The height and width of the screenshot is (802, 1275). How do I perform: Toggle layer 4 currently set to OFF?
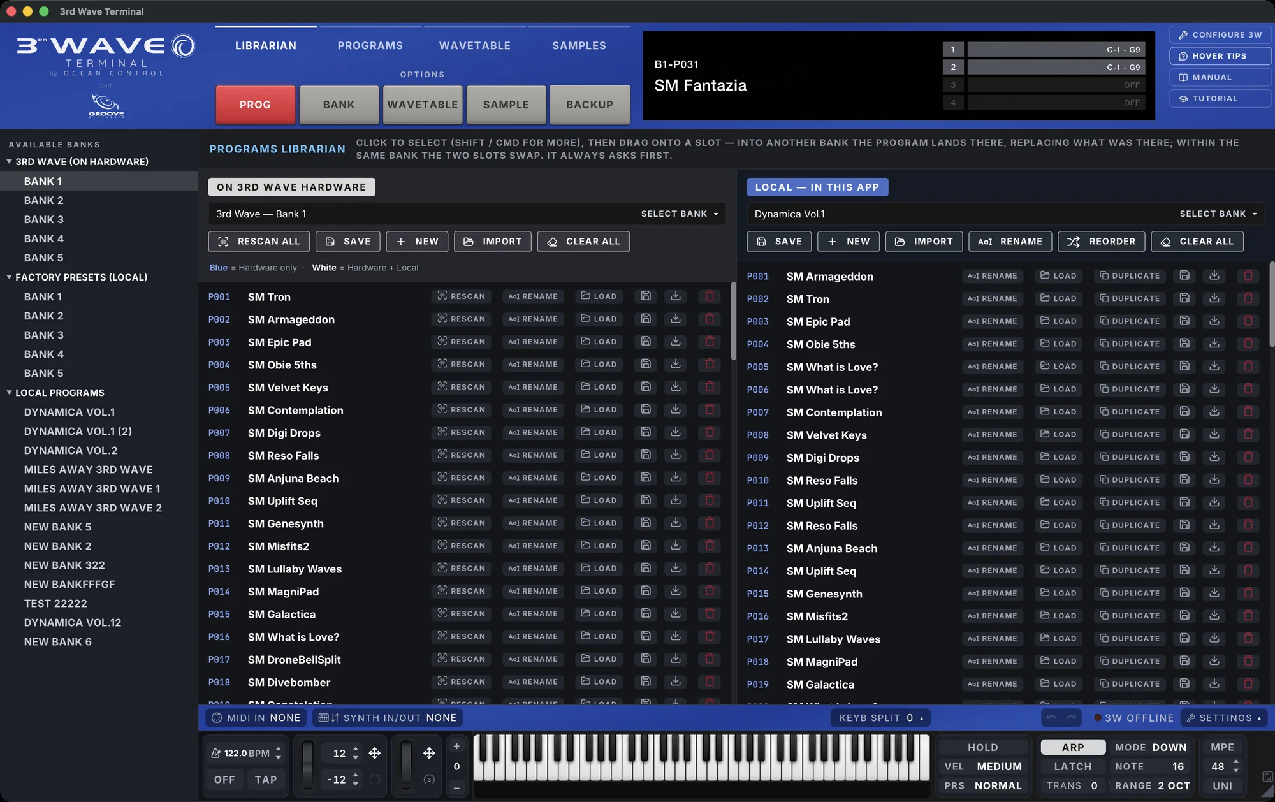click(953, 103)
